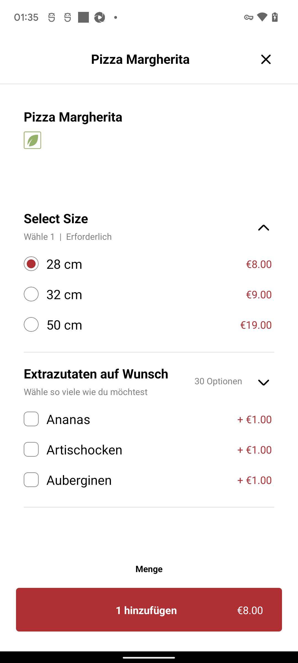
Task: Pick the 50 cm pizza size
Action: click(31, 325)
